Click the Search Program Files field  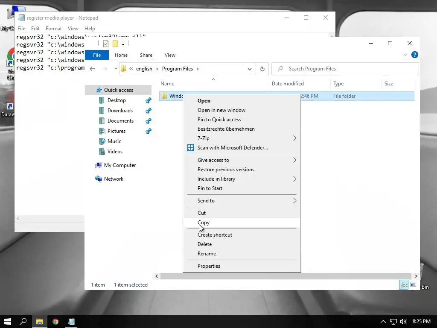pyautogui.click(x=345, y=69)
